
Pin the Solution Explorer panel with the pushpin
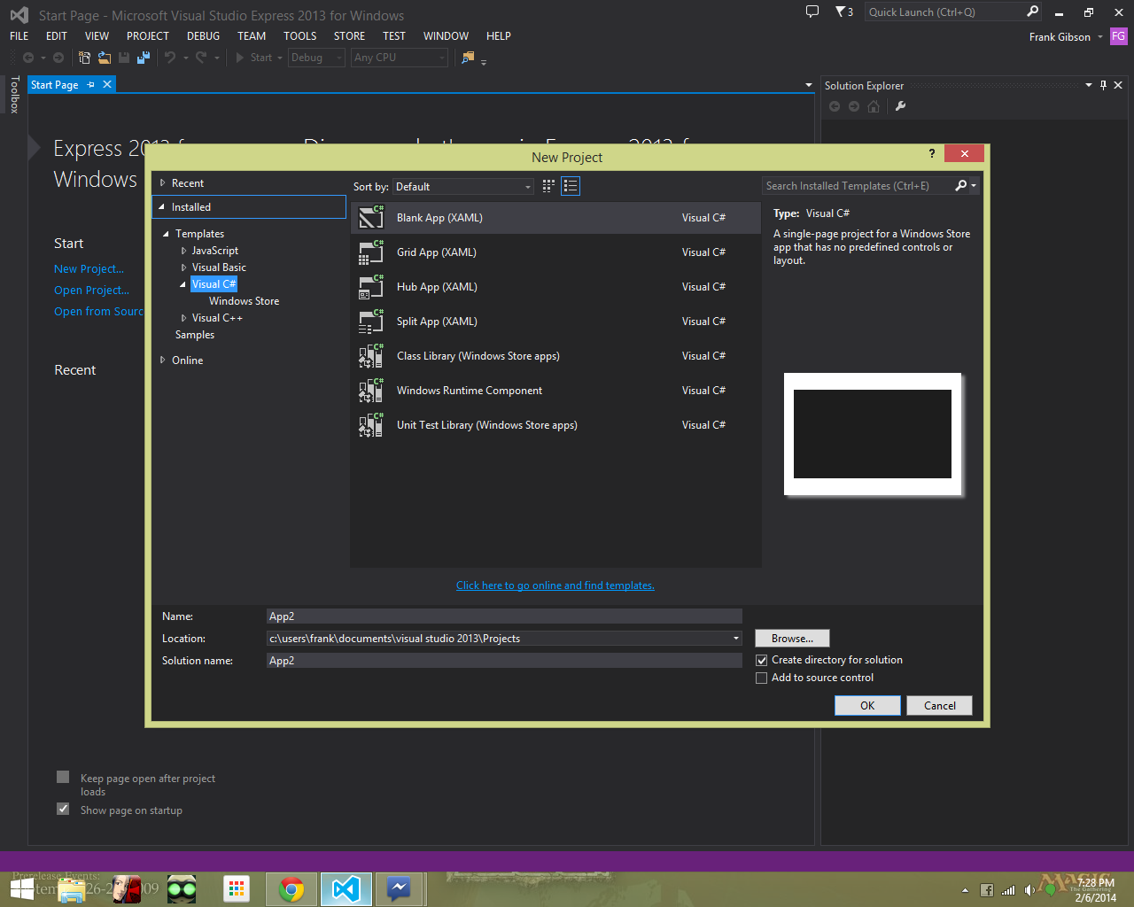(1103, 85)
